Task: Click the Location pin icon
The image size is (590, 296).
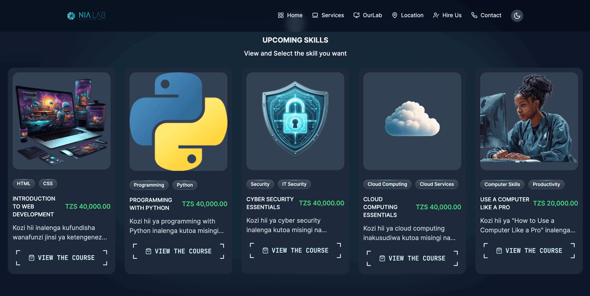Action: [x=394, y=15]
